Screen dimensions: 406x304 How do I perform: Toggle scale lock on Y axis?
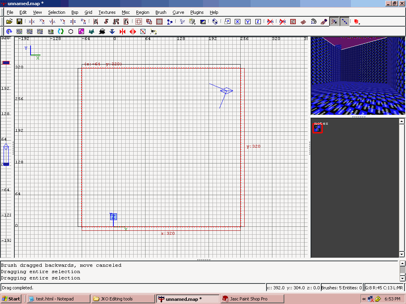[x=248, y=22]
